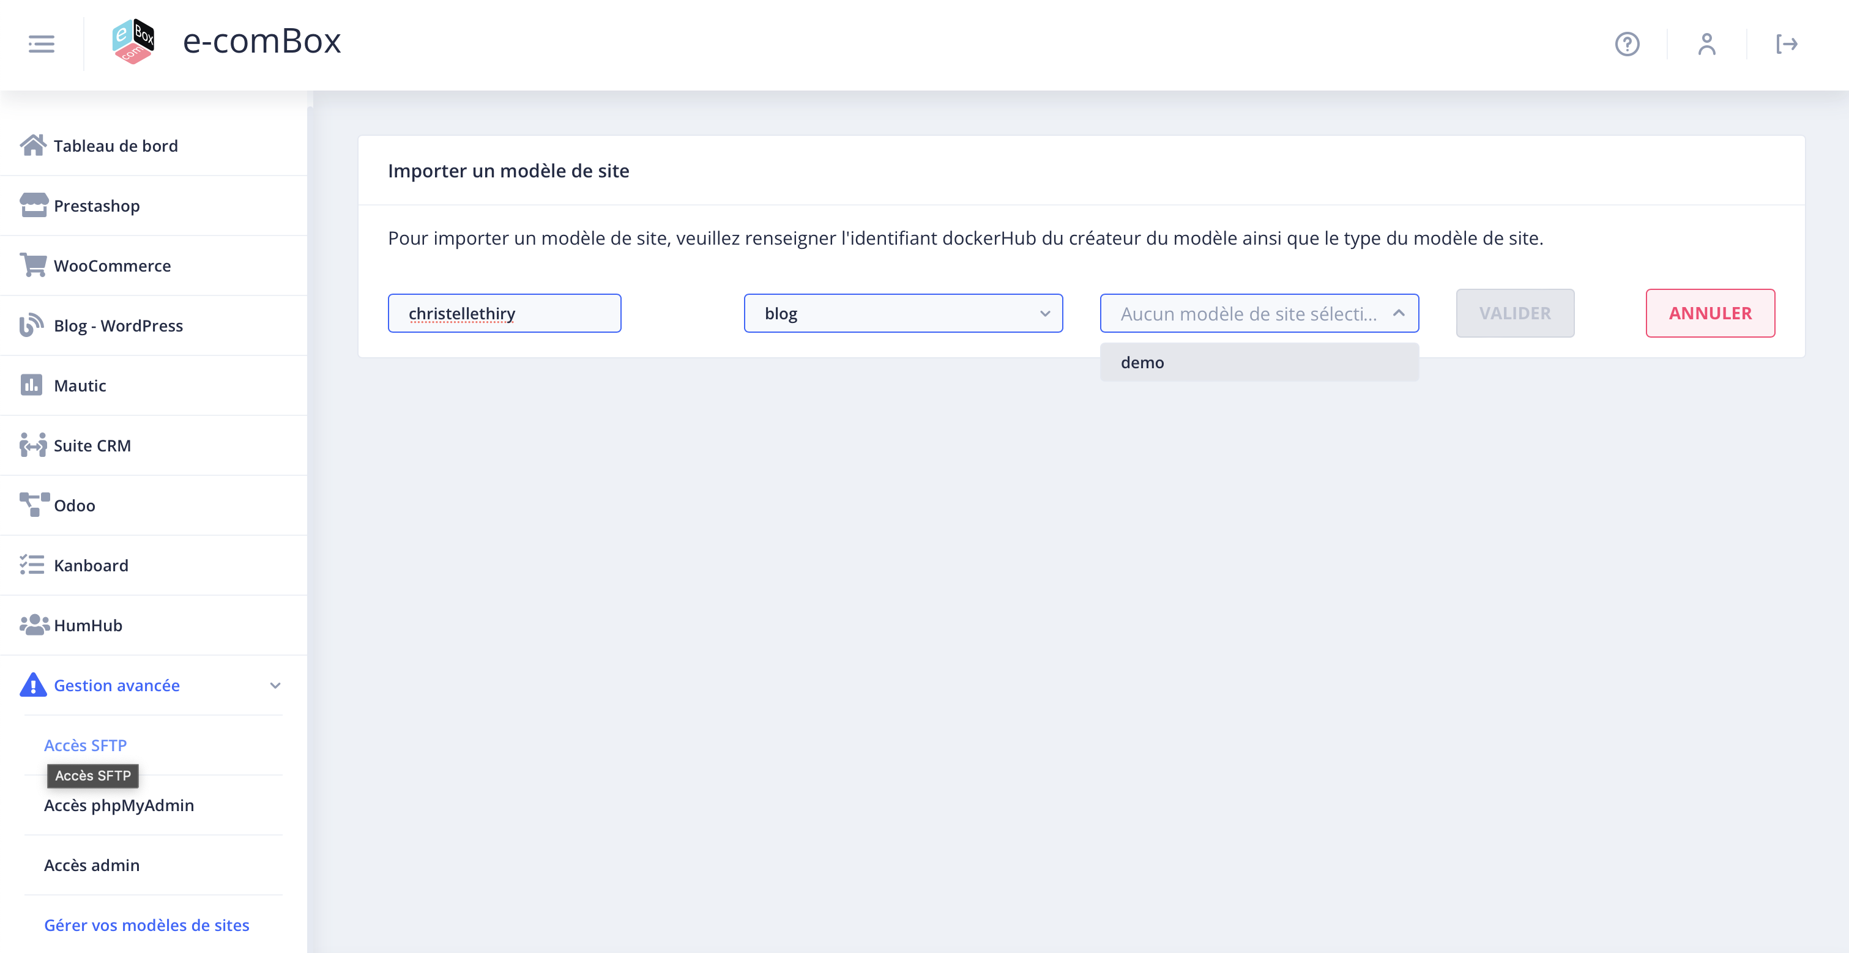Select the demo option in list
This screenshot has height=953, width=1849.
click(x=1259, y=362)
